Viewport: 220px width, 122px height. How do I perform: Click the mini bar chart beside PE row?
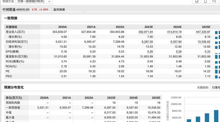217,71
